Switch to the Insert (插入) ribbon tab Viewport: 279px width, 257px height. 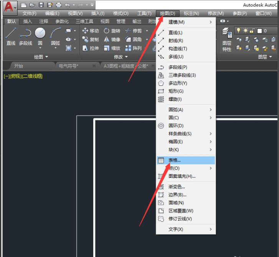[x=28, y=21]
